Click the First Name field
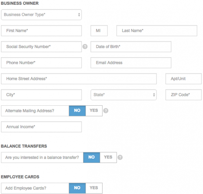 [x=41, y=31]
